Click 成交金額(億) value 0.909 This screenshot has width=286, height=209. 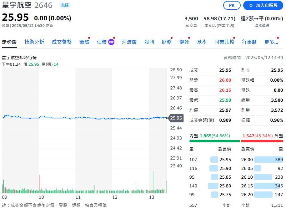(x=225, y=120)
